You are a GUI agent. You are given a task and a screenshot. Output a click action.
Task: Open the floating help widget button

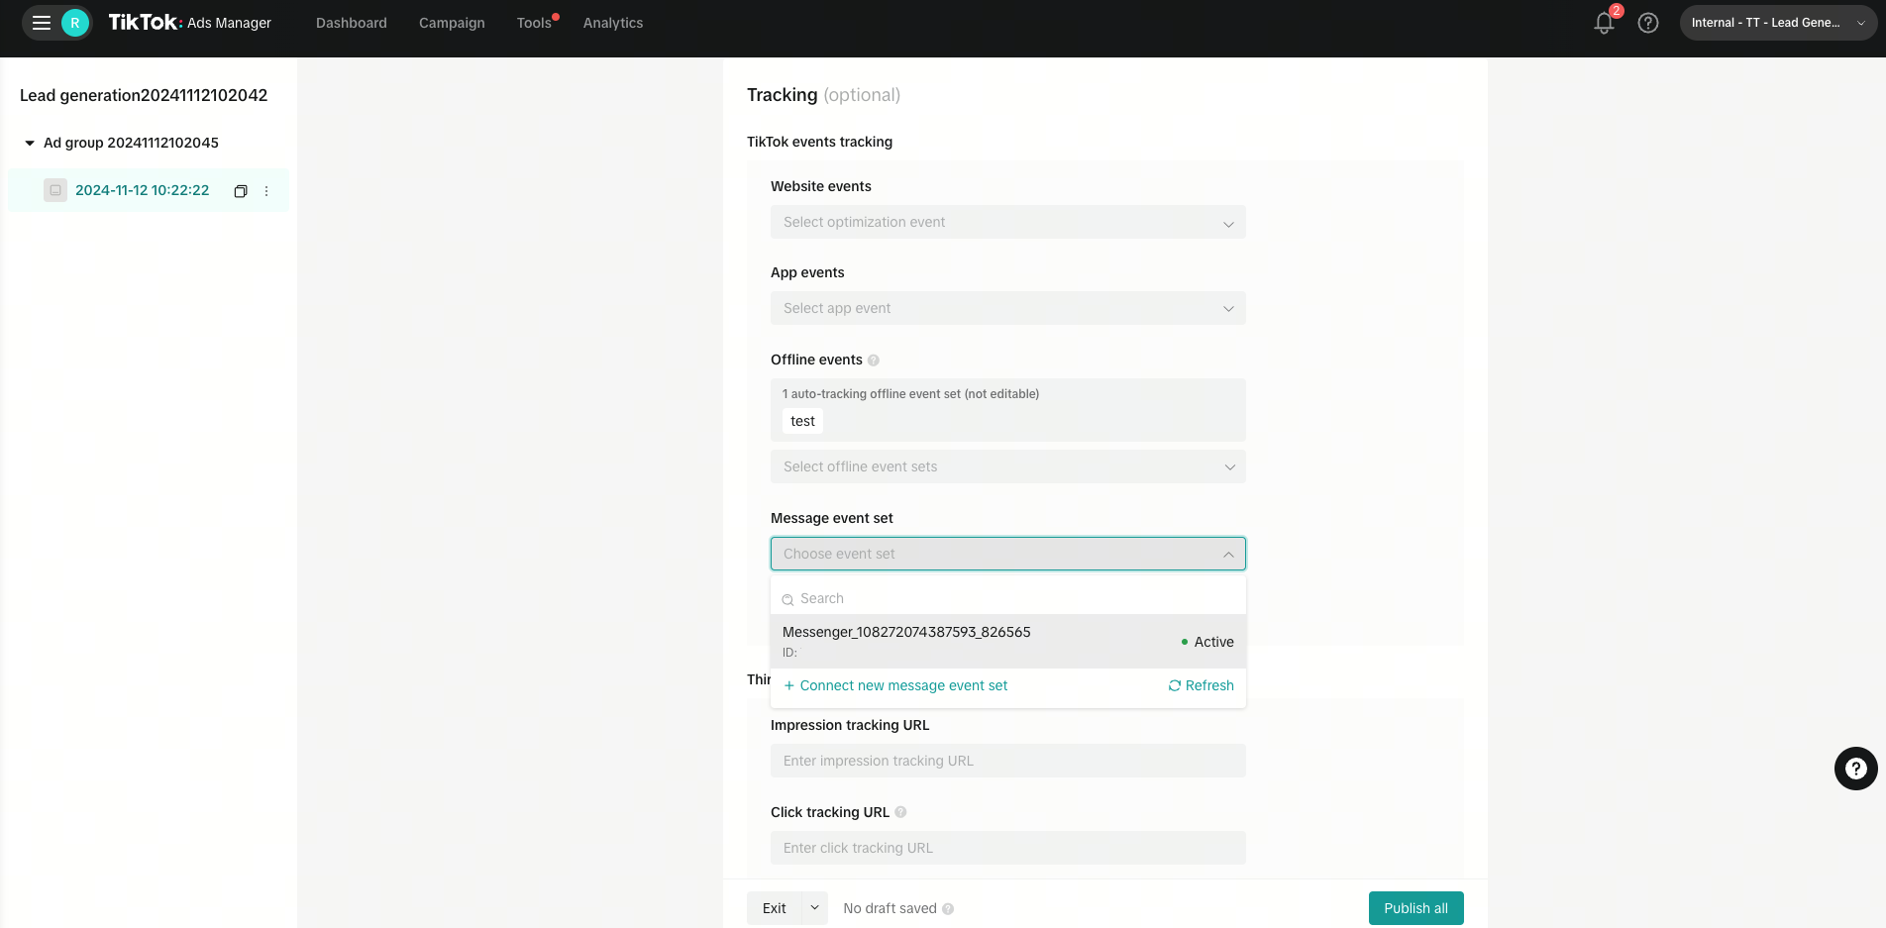tap(1855, 769)
